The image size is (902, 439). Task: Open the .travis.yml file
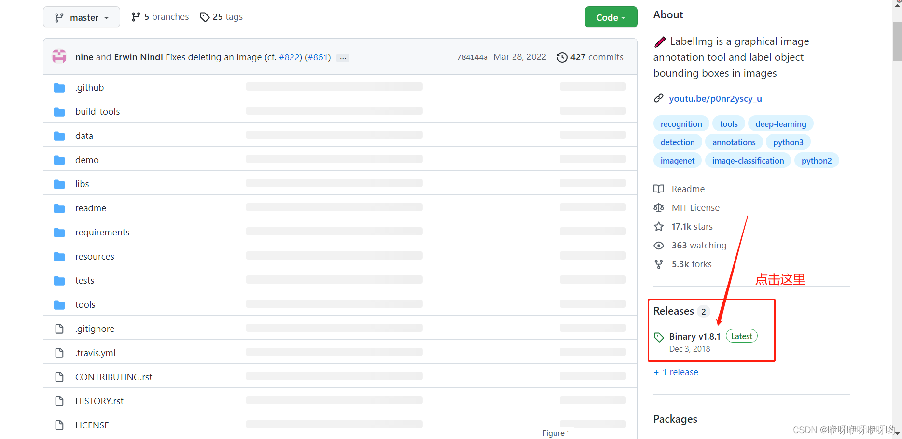[x=95, y=353]
